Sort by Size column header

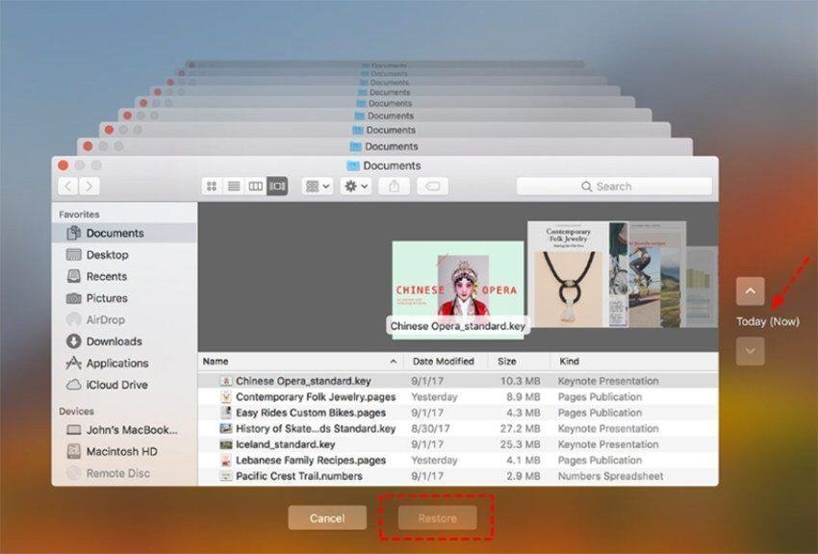point(506,362)
